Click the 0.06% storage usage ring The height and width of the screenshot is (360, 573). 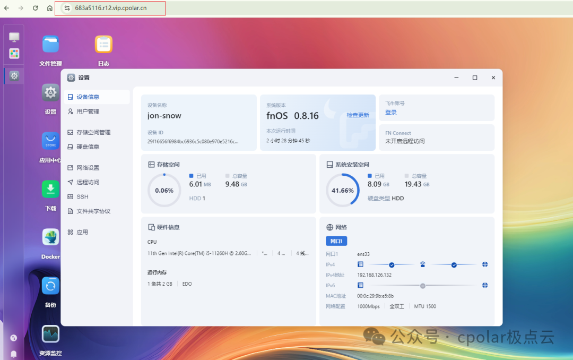point(164,190)
